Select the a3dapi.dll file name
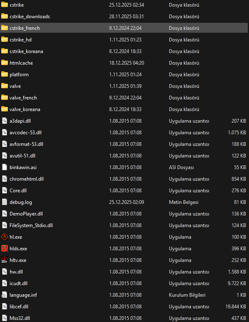 point(20,121)
